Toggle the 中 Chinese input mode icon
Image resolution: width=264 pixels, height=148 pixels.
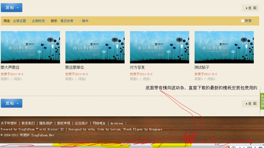point(234,147)
